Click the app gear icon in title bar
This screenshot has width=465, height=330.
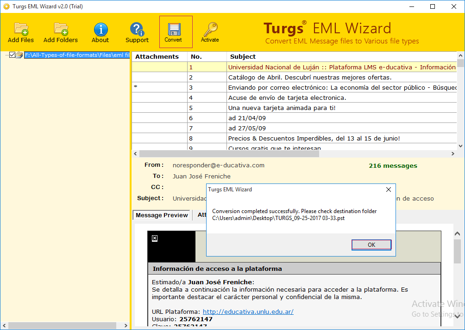click(x=6, y=6)
